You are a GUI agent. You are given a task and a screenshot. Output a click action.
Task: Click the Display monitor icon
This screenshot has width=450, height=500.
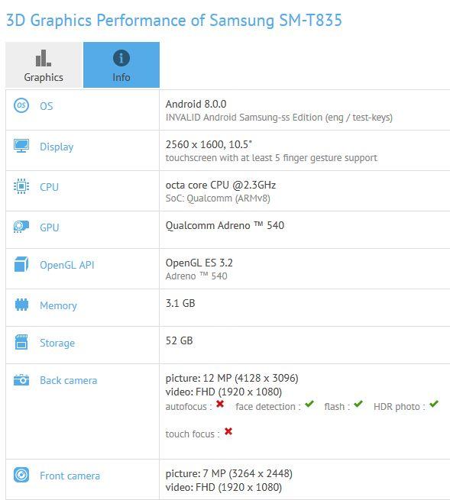pos(21,146)
